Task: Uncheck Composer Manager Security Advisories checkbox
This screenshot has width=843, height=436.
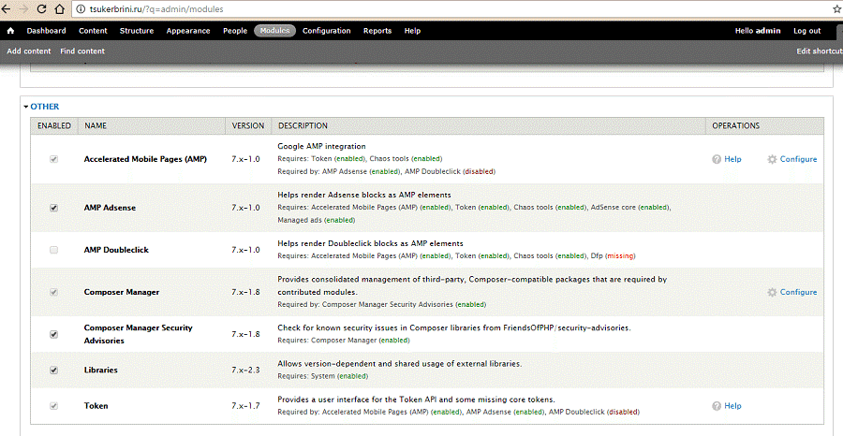Action: click(x=53, y=334)
